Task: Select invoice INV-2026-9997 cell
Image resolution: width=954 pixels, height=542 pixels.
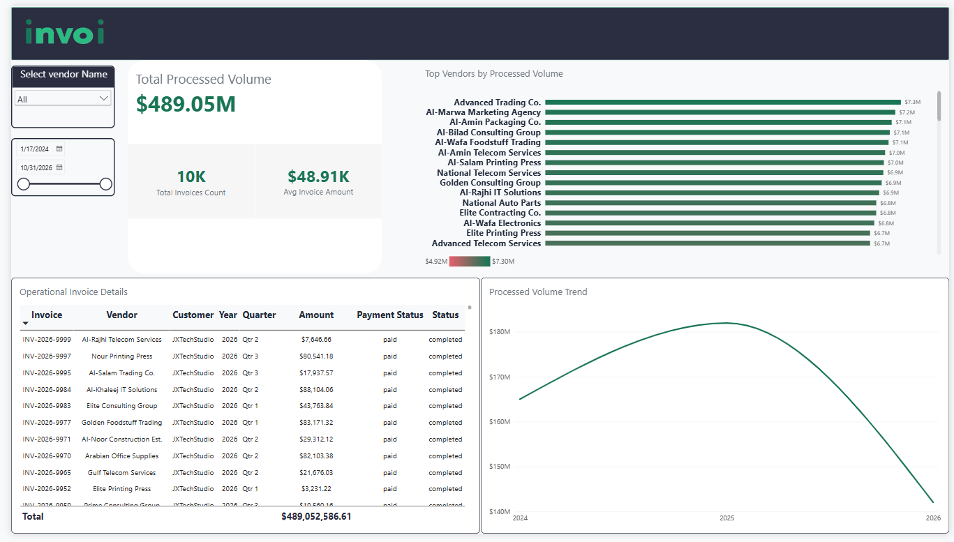Action: (x=47, y=356)
